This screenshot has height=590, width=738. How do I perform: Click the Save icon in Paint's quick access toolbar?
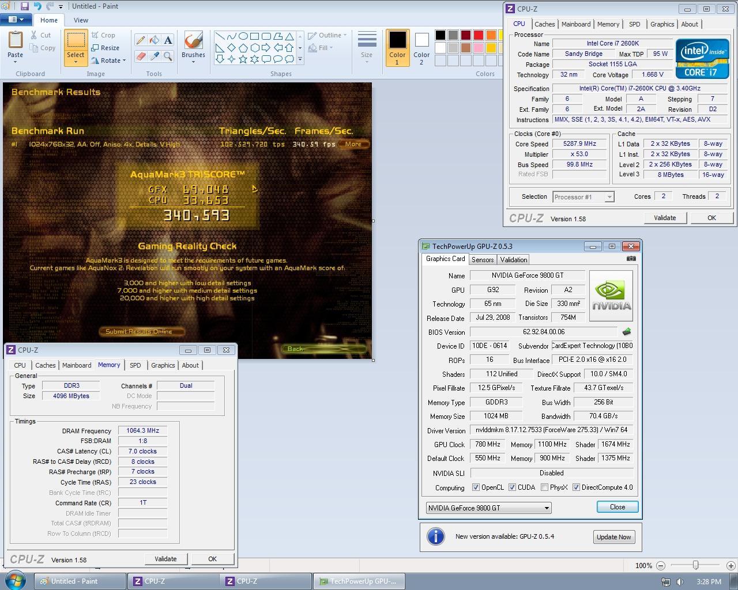coord(24,6)
